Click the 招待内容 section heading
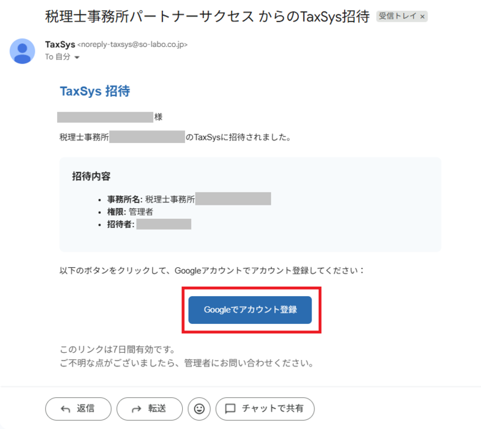The width and height of the screenshot is (481, 429). click(x=91, y=176)
